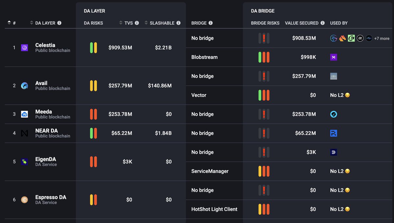Open the Celestia project page
This screenshot has width=394, height=223.
(45, 45)
